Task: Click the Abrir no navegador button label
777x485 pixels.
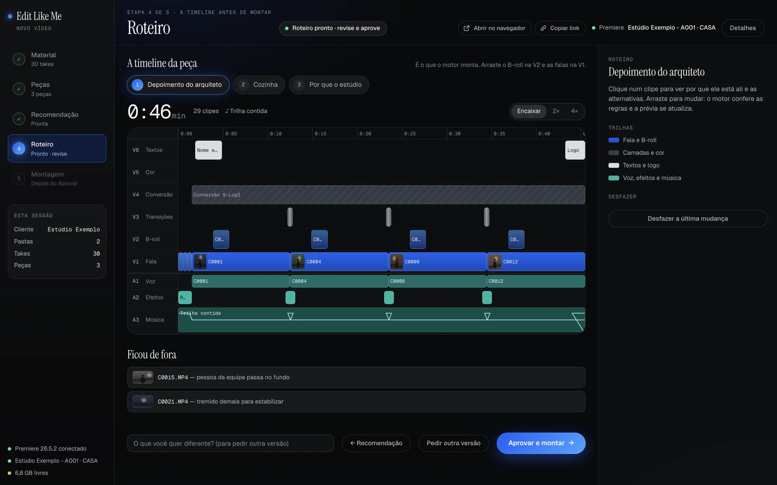Action: (x=499, y=28)
